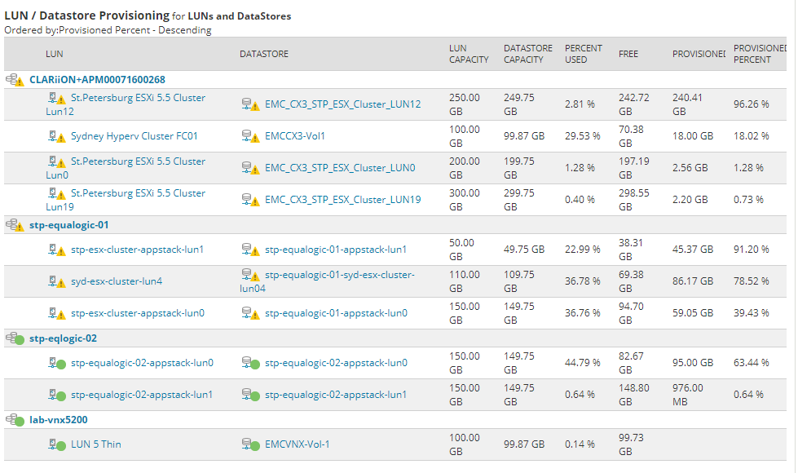The image size is (798, 473).
Task: Click the 976.00 MB provisioned value
Action: (688, 395)
